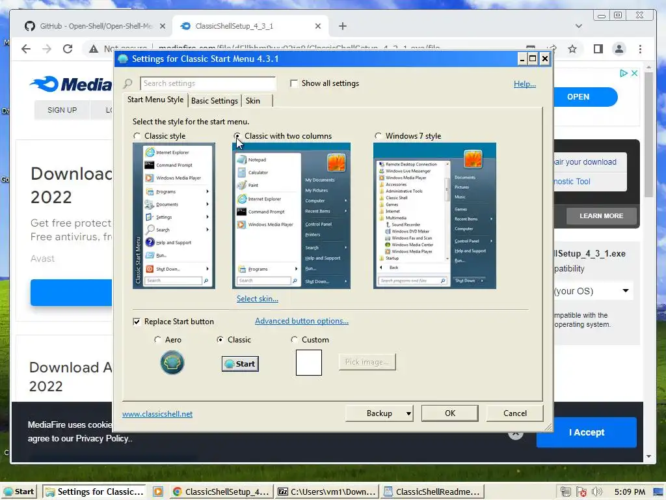Image resolution: width=666 pixels, height=500 pixels.
Task: Open the your OS dropdown arrow
Action: coord(626,291)
